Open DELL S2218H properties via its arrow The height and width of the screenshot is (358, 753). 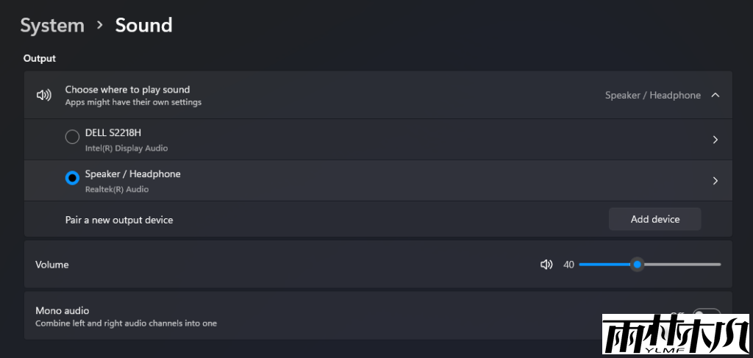point(715,140)
